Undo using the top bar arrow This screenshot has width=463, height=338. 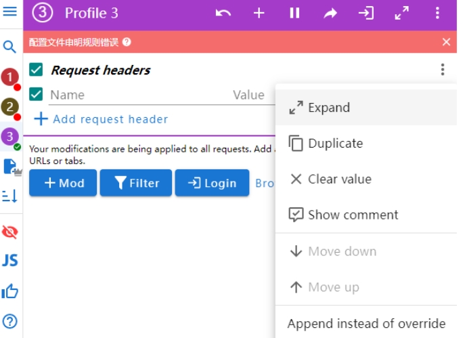(223, 13)
